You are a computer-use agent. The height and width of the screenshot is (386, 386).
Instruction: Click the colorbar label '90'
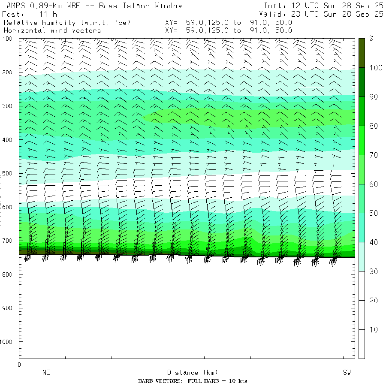(374, 97)
